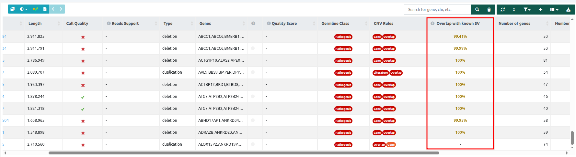Open the filter funnel dropdown
The height and width of the screenshot is (157, 576).
pos(527,10)
